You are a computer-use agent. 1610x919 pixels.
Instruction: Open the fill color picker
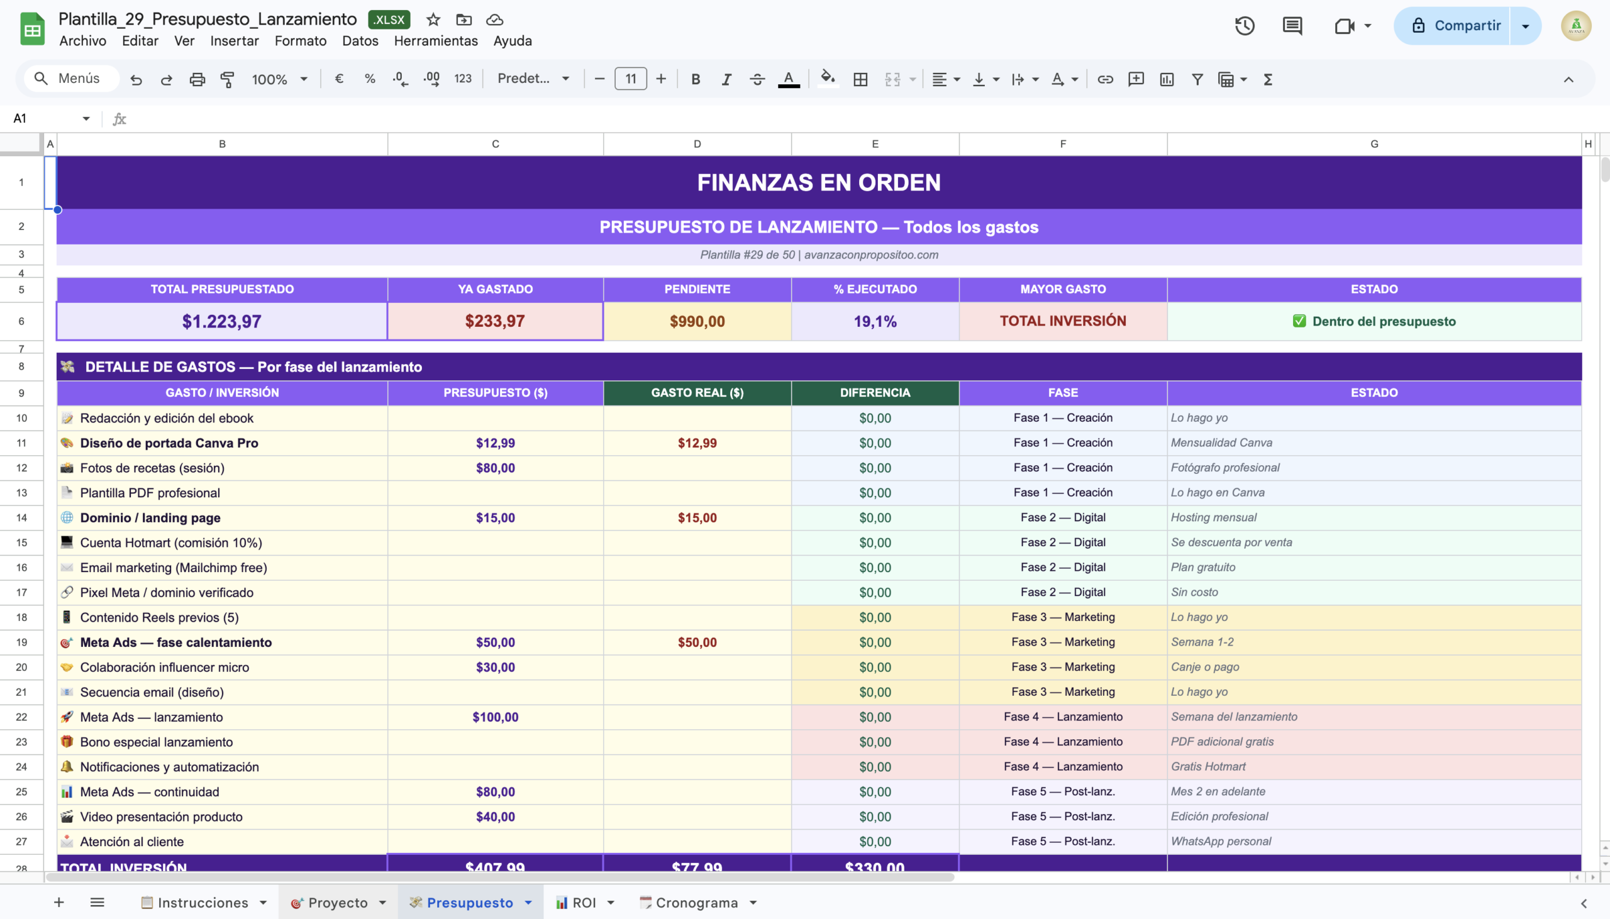[x=827, y=79]
